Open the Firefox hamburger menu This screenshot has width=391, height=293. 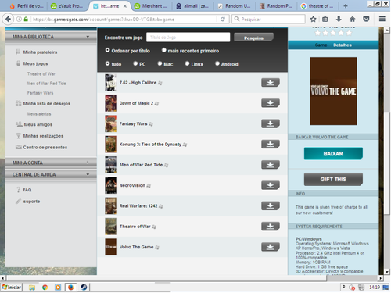point(382,19)
